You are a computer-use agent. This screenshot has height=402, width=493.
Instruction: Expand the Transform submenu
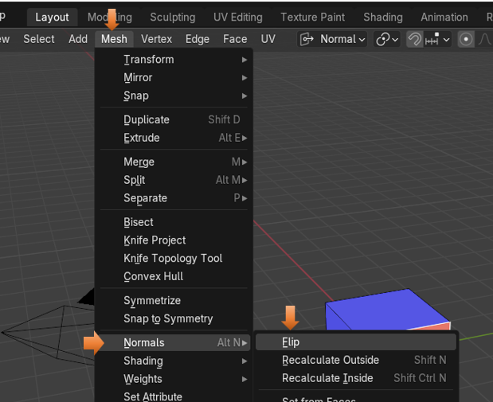click(148, 60)
